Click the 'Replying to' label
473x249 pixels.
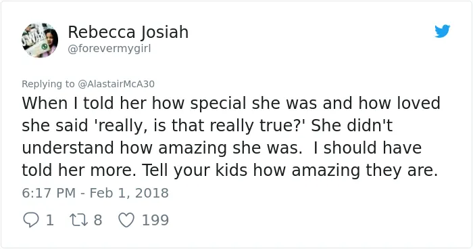48,84
